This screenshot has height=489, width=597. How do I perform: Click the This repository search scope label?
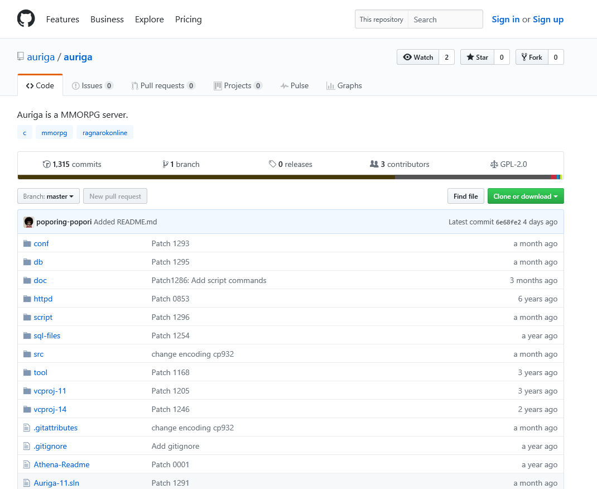pos(382,20)
